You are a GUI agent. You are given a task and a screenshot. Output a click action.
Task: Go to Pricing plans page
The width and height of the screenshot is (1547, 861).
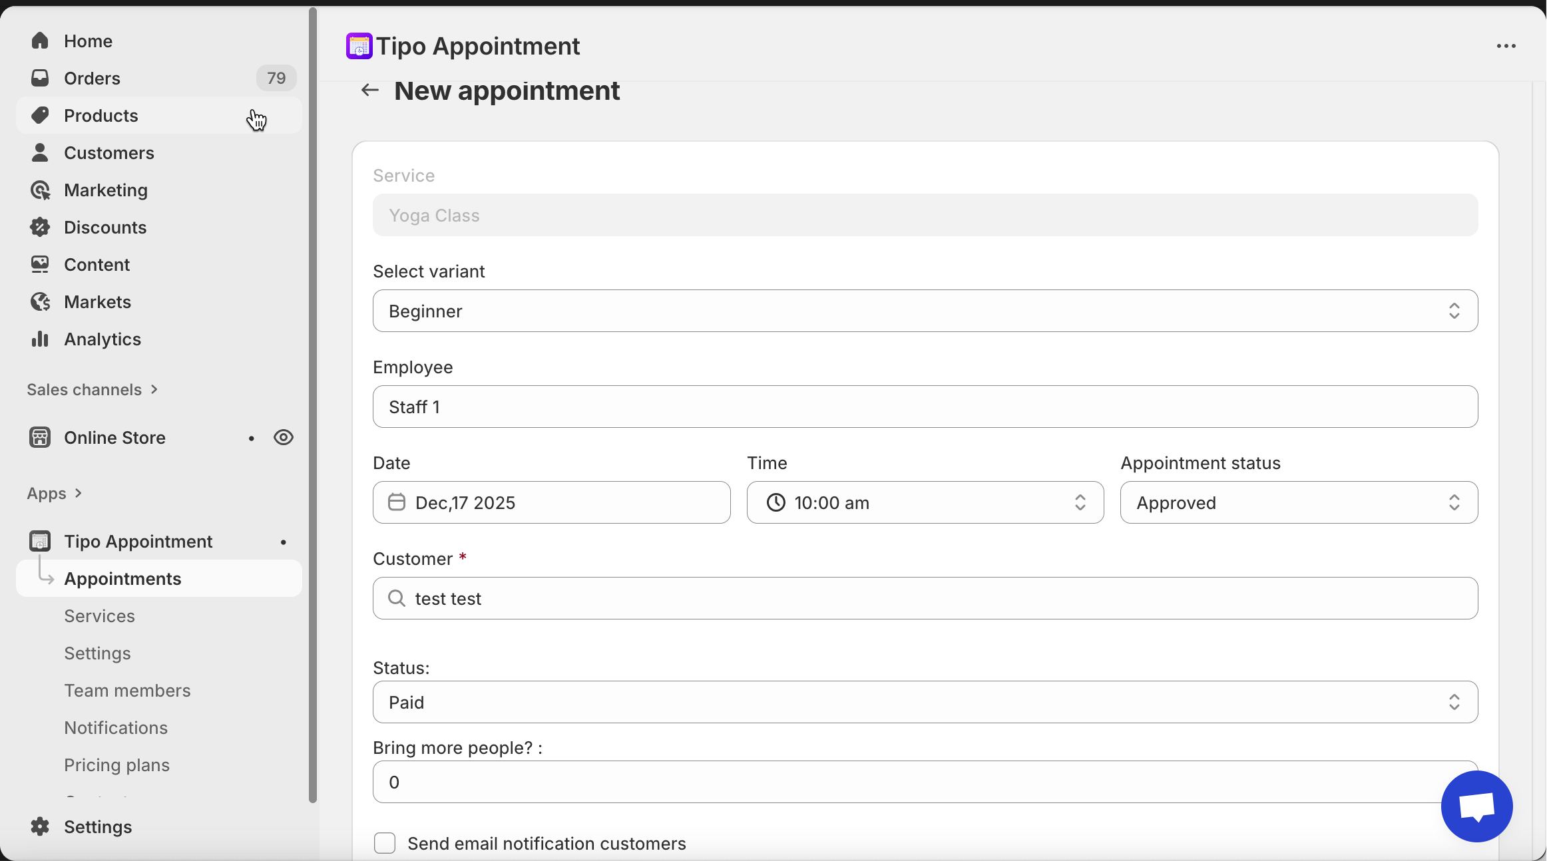click(x=116, y=765)
